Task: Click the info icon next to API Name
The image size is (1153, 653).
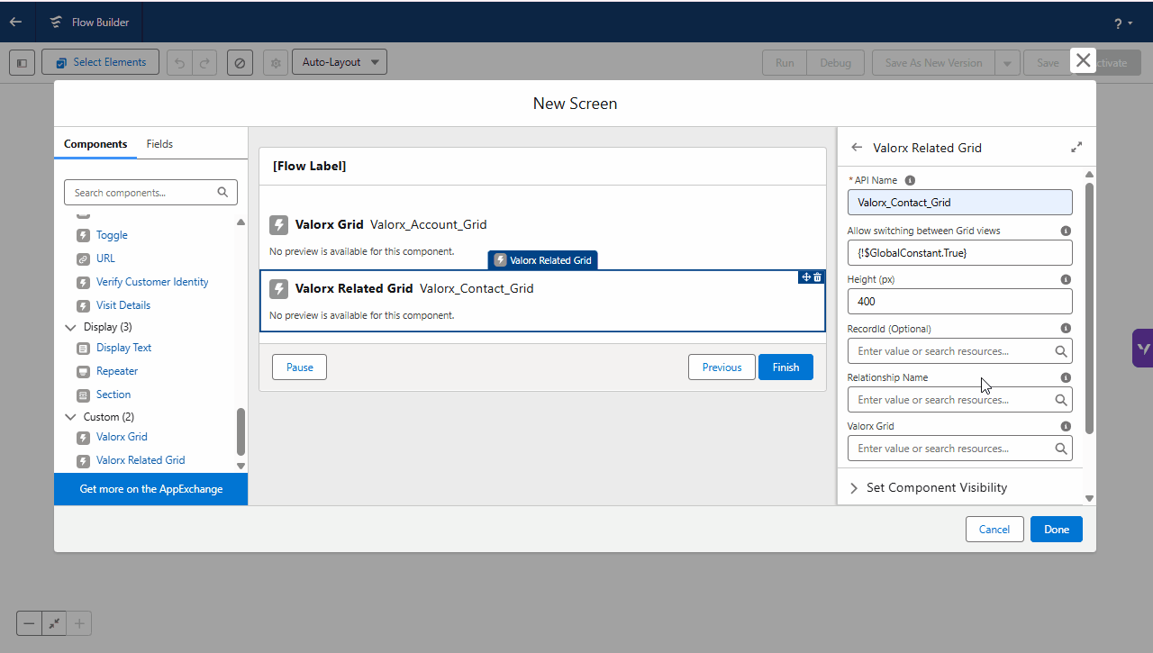Action: [910, 180]
